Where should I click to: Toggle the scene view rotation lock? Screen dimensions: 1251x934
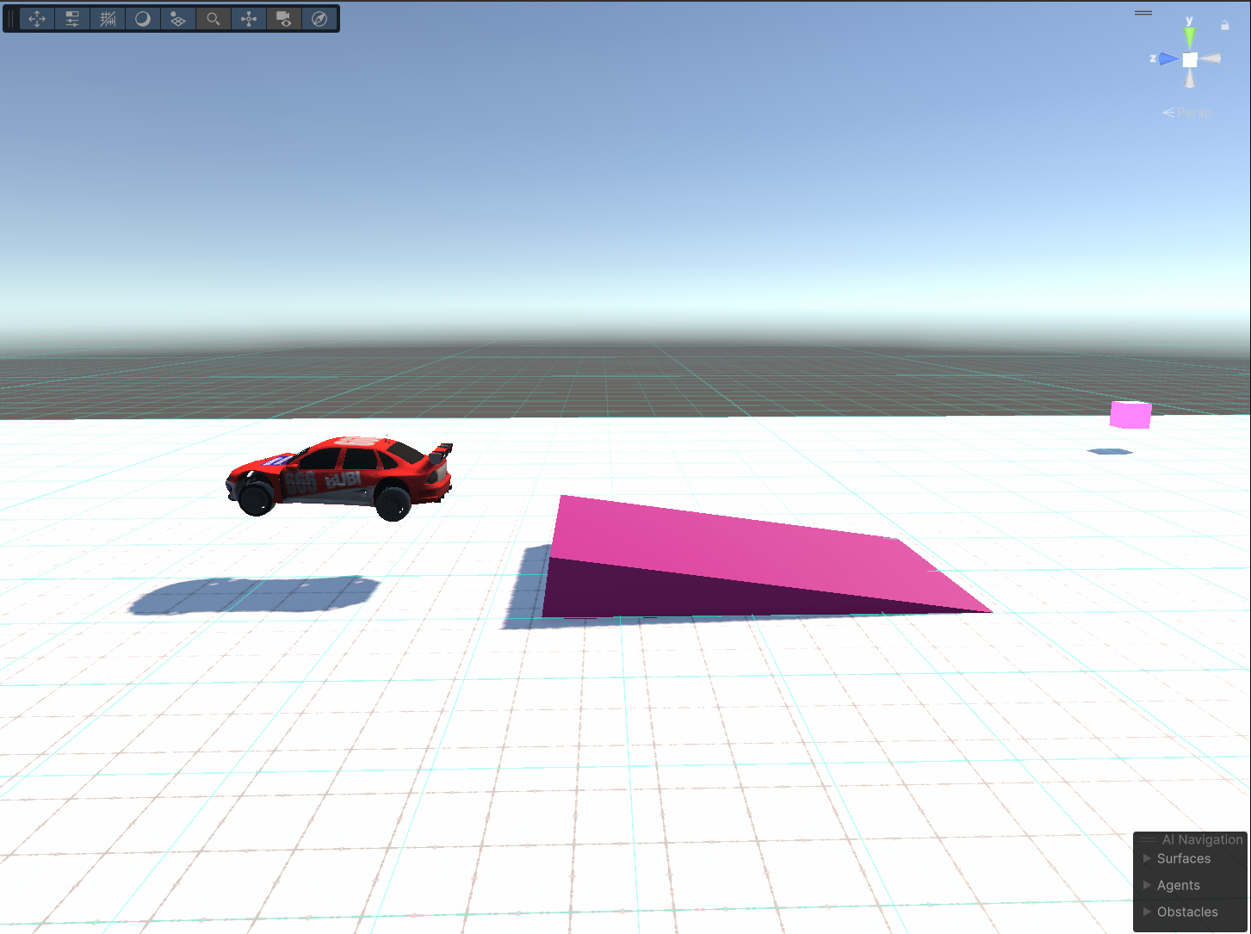(1224, 26)
